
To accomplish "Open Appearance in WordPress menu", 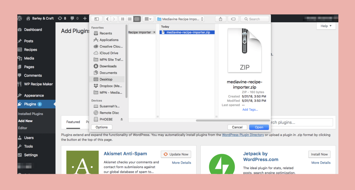I will [x=34, y=96].
